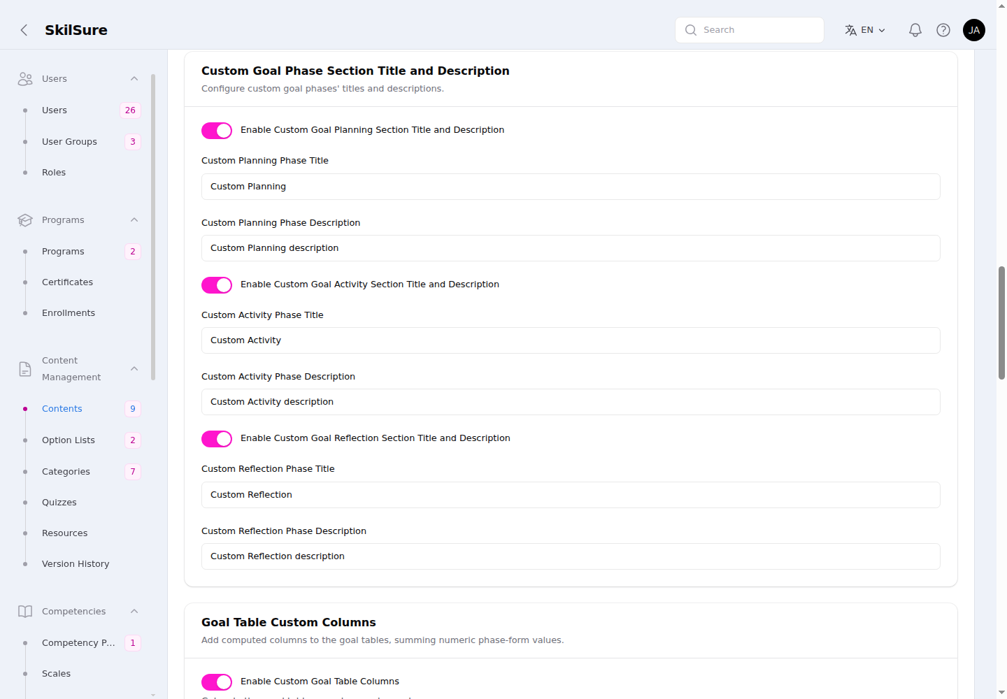The height and width of the screenshot is (699, 1007).
Task: Click the Categories count badge 7
Action: tap(133, 472)
